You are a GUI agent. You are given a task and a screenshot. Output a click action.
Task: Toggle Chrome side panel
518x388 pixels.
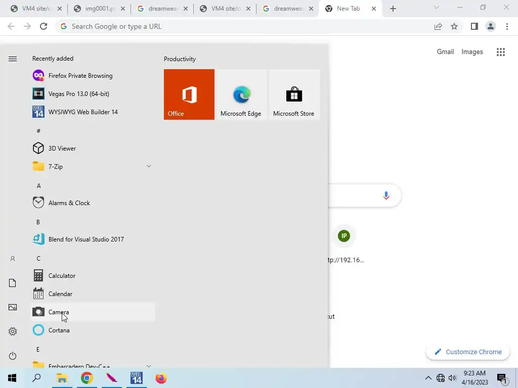[x=474, y=26]
